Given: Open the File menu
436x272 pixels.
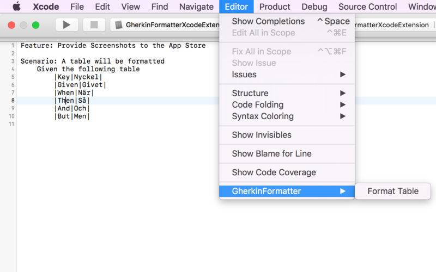Looking at the screenshot, I should coord(77,7).
